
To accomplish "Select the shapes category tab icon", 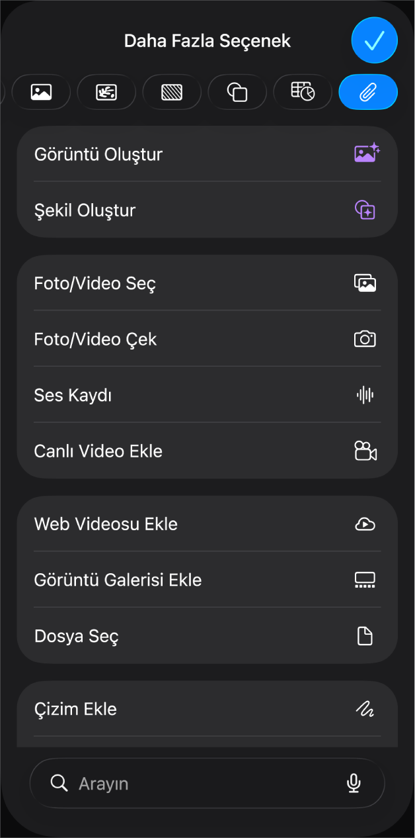I will click(237, 92).
